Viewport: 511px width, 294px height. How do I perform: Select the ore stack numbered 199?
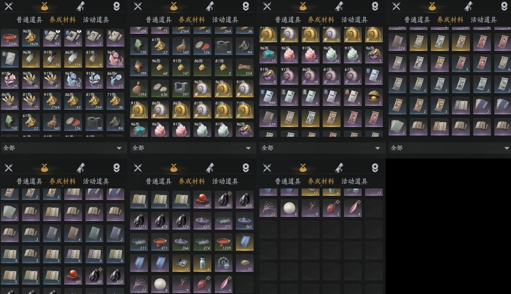139,67
